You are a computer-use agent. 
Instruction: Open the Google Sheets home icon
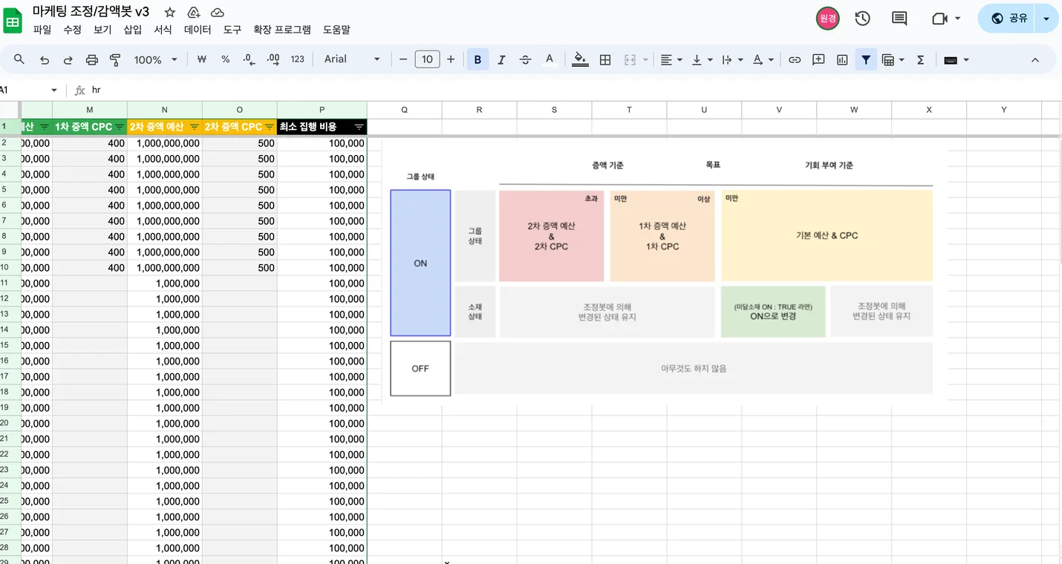(13, 22)
